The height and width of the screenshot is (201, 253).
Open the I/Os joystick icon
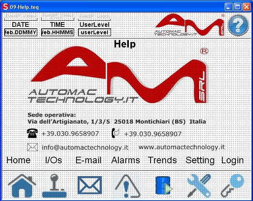coord(54,186)
